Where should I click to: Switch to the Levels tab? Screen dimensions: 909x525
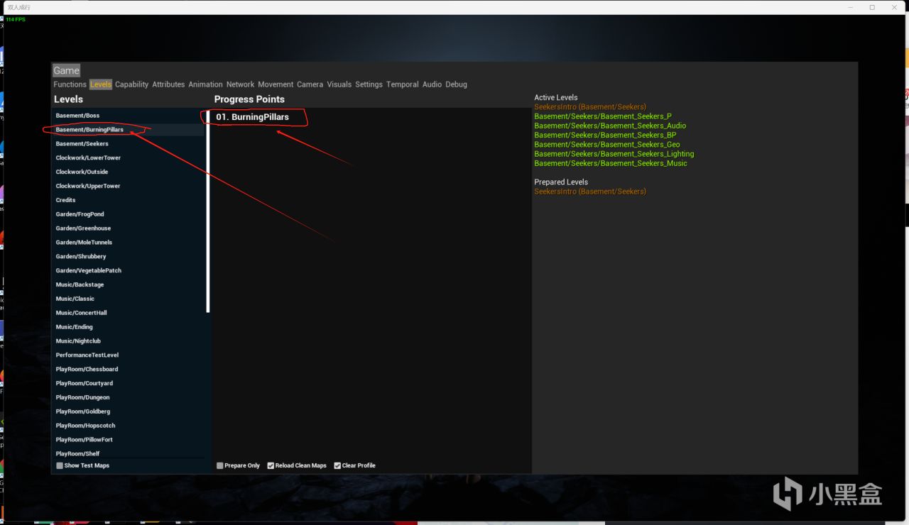[101, 84]
